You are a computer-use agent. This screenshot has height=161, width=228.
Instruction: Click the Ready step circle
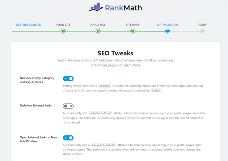(202, 31)
